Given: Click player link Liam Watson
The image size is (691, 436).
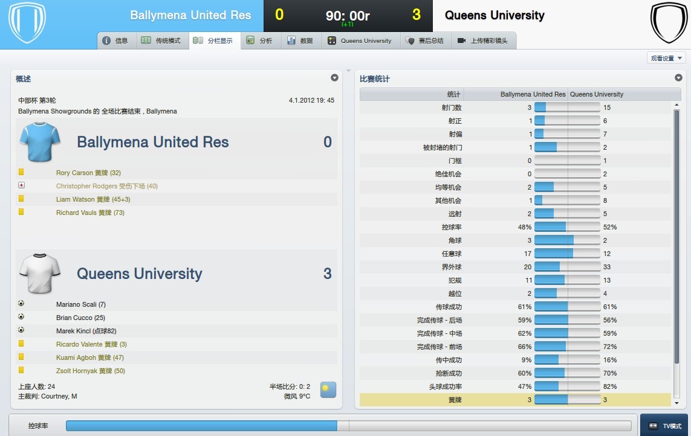Looking at the screenshot, I should 75,199.
